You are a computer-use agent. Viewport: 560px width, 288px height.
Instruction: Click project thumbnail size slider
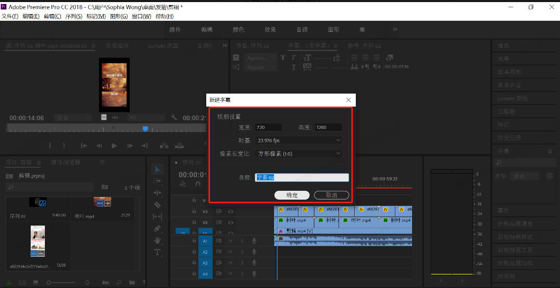click(x=61, y=283)
